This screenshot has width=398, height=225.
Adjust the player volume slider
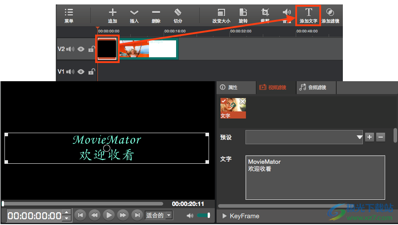pos(204,215)
